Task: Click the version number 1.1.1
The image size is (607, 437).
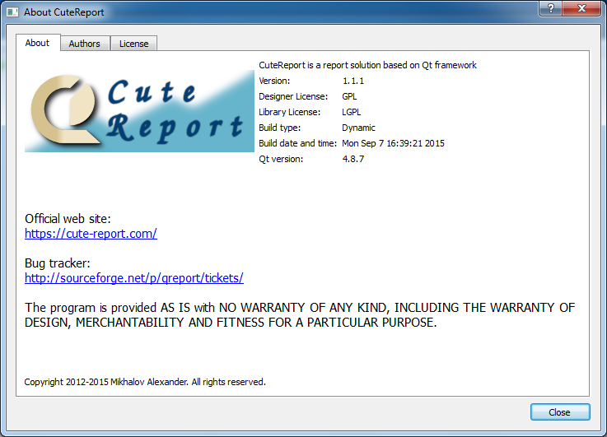Action: [353, 81]
